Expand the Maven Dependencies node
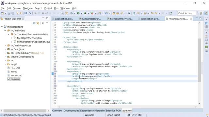 pyautogui.click(x=5, y=57)
